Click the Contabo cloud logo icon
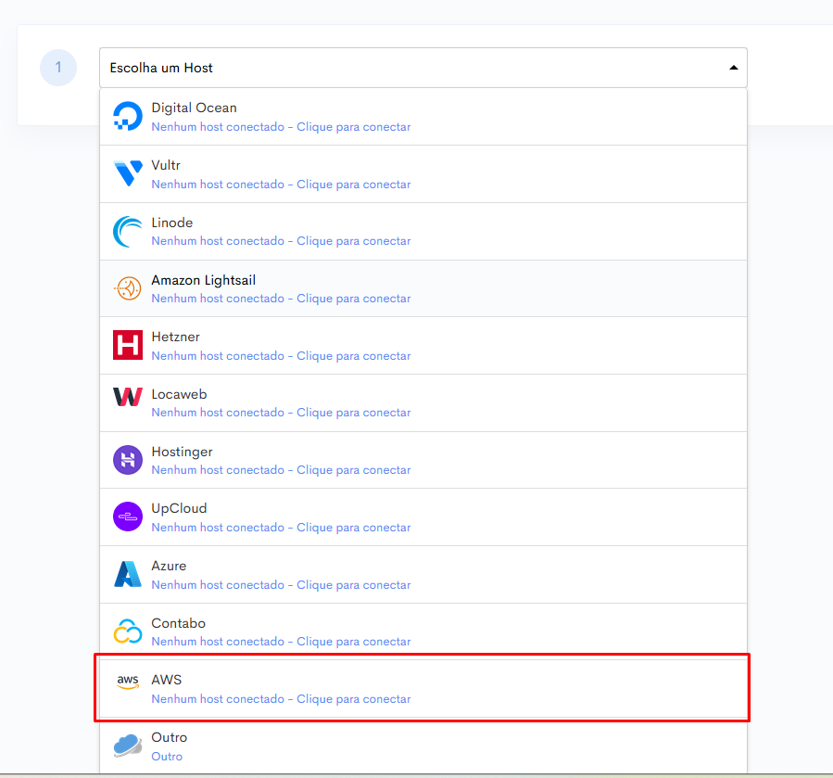Image resolution: width=833 pixels, height=778 pixels. click(x=128, y=631)
